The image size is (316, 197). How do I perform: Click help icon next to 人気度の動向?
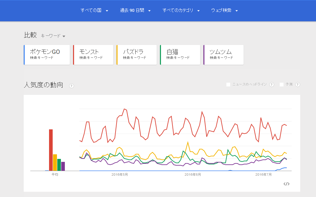(71, 86)
